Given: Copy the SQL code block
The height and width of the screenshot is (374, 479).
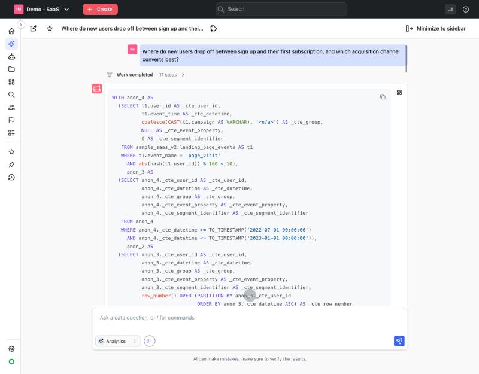Looking at the screenshot, I should 383,97.
